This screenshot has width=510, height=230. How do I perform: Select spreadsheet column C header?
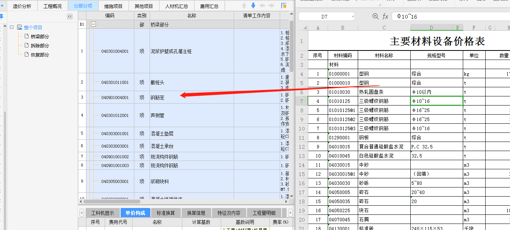(384, 28)
